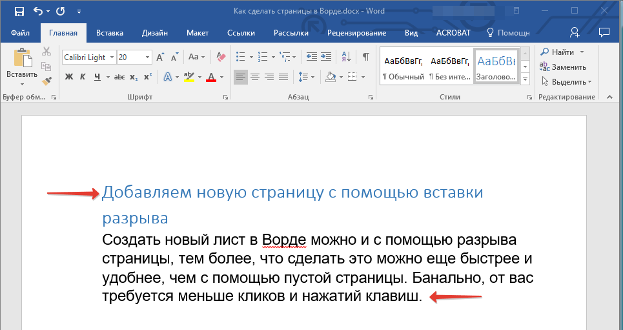Center-align the text
Image resolution: width=623 pixels, height=330 pixels.
point(255,77)
